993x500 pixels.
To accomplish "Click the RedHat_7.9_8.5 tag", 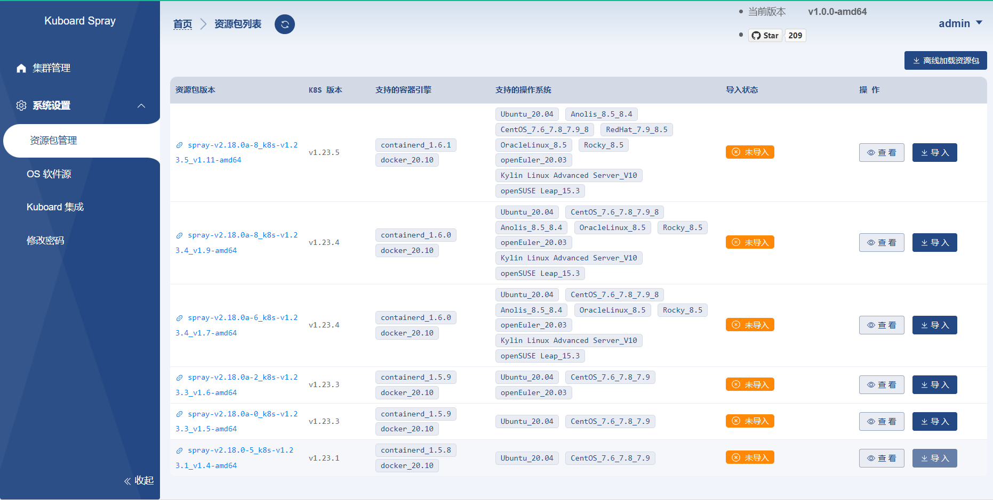I will (637, 130).
